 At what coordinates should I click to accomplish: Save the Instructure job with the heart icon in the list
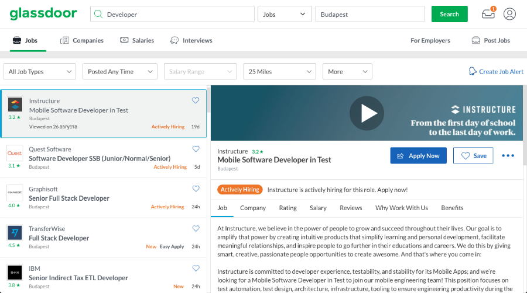pos(195,100)
